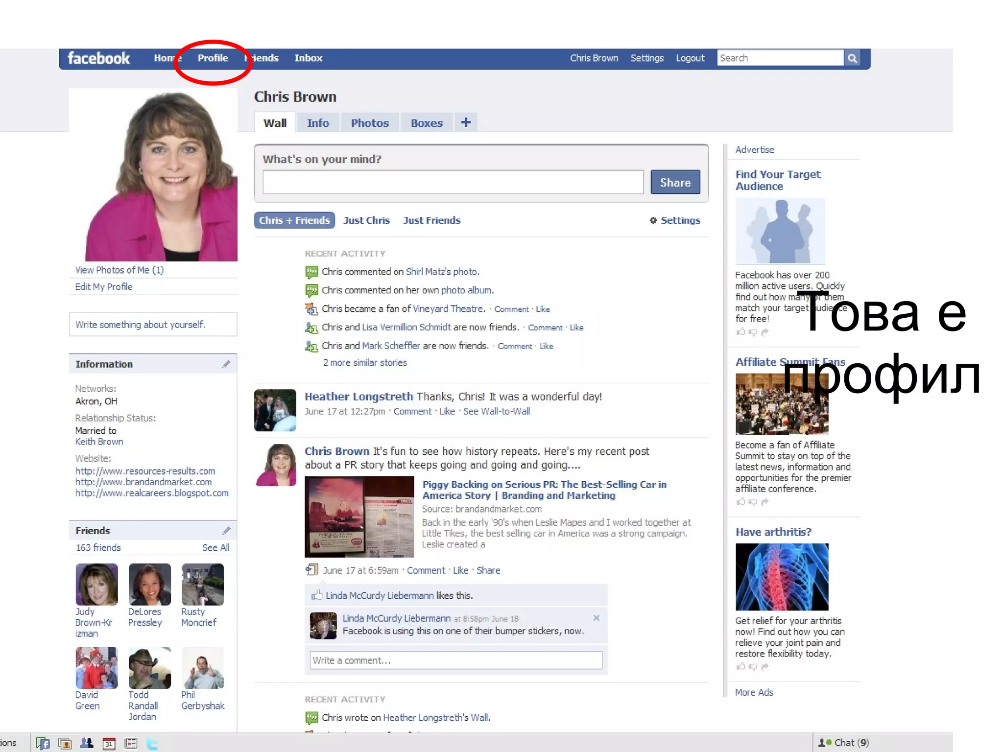The width and height of the screenshot is (1003, 752).
Task: Open Photos app from bottom bar
Action: pos(64,743)
